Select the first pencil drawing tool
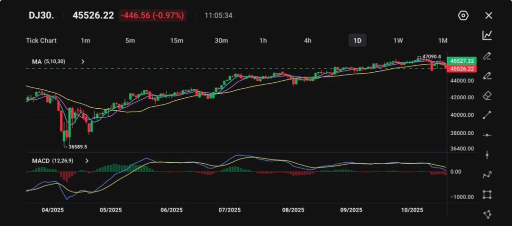Viewport: 512px width, 226px height. [487, 55]
